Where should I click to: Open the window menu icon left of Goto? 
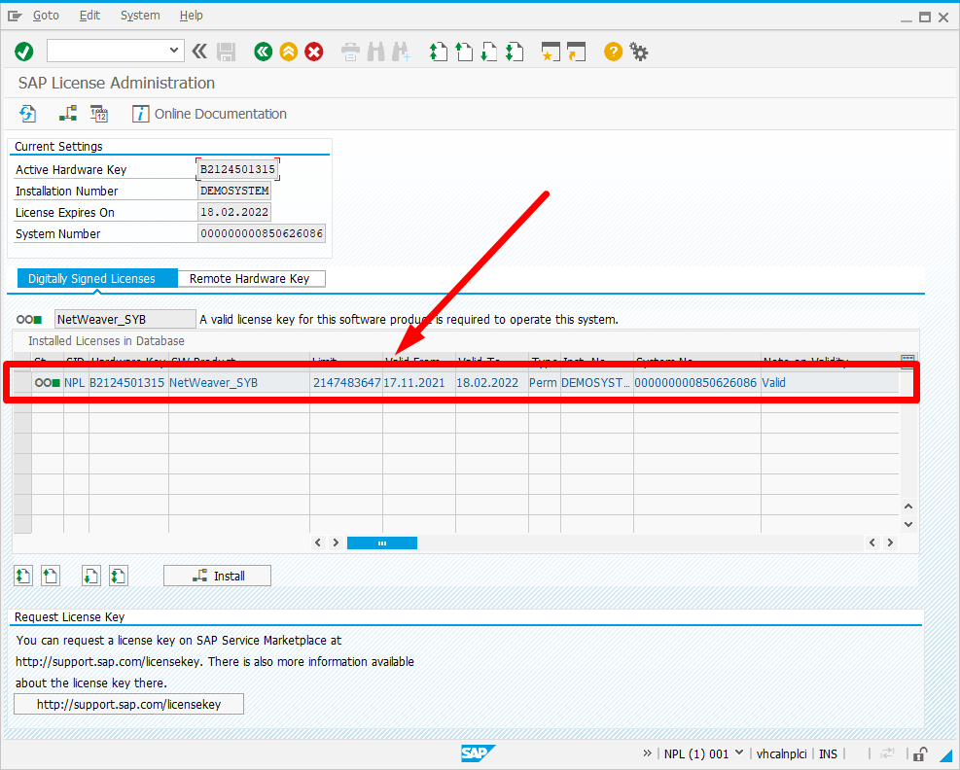click(15, 16)
